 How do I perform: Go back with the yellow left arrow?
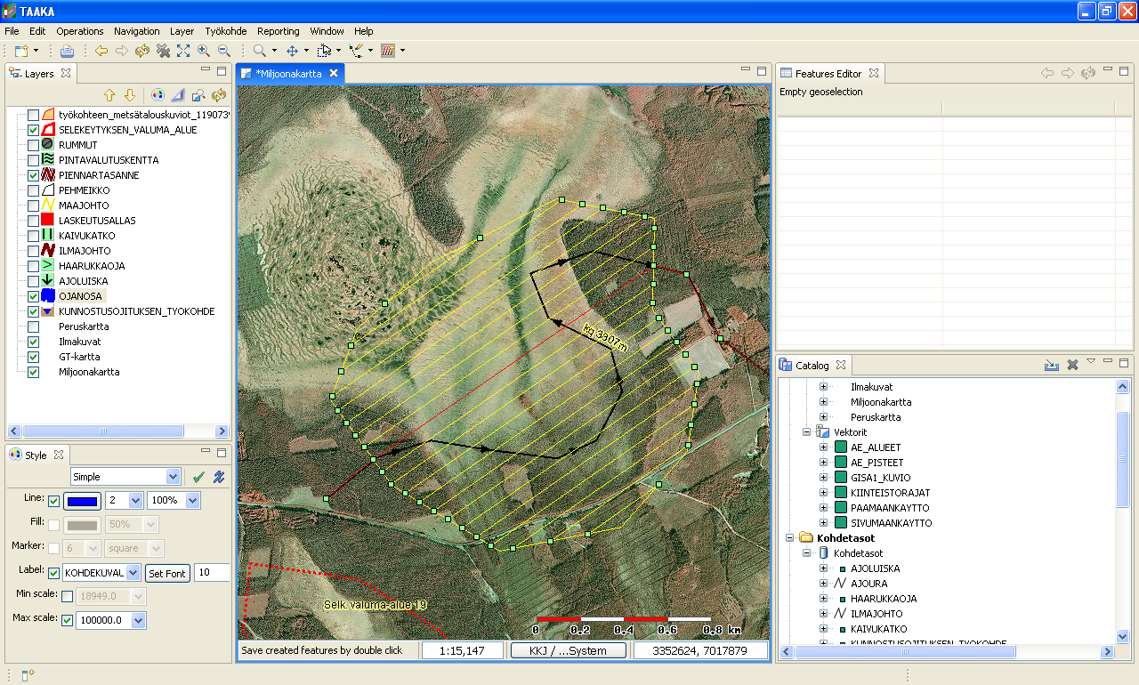(101, 51)
